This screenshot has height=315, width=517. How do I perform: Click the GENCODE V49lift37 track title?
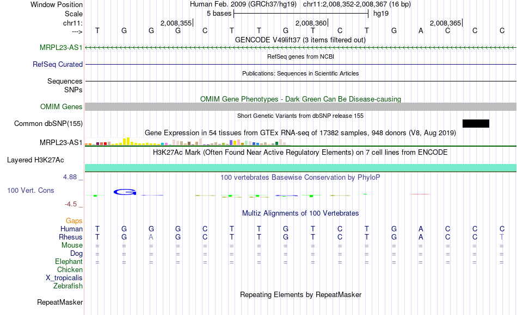(300, 40)
